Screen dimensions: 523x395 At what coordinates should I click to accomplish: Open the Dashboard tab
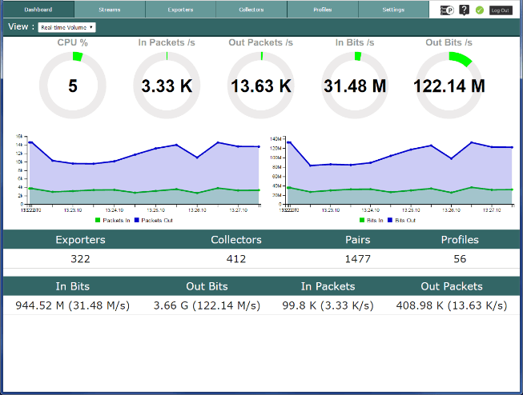(x=38, y=10)
